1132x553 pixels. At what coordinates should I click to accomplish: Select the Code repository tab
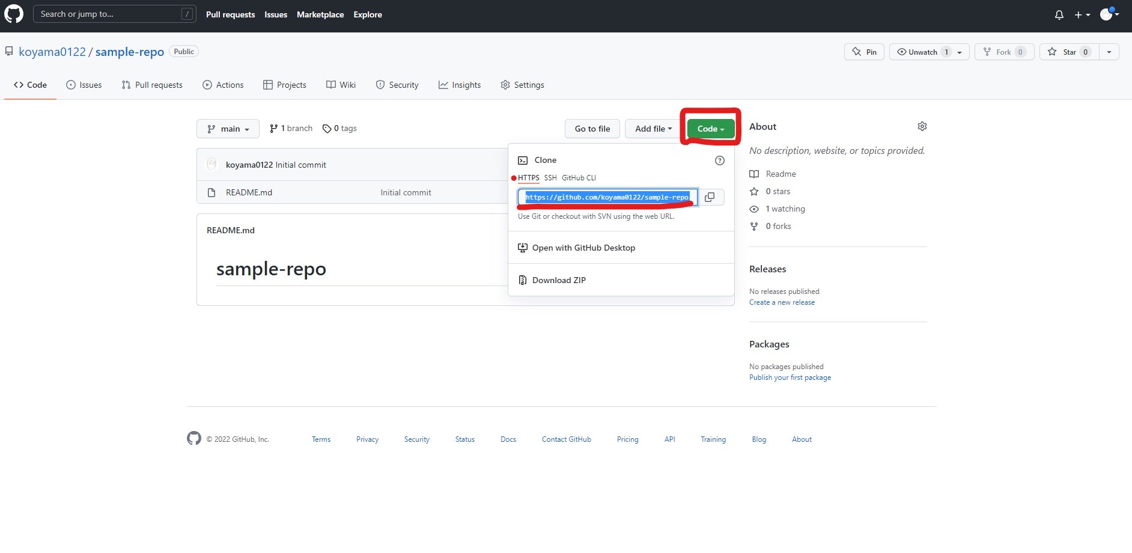(x=30, y=85)
